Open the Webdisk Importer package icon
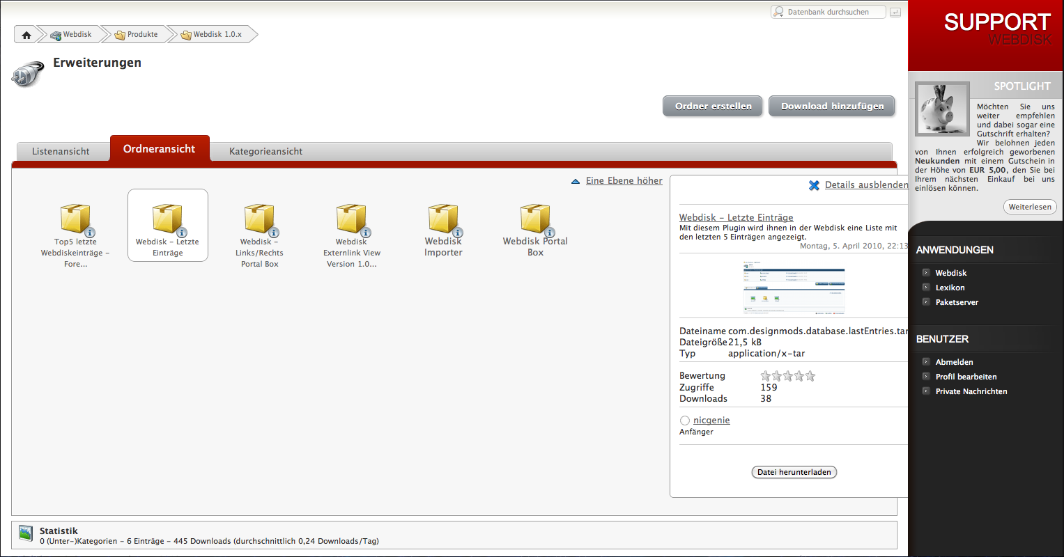 (x=442, y=219)
